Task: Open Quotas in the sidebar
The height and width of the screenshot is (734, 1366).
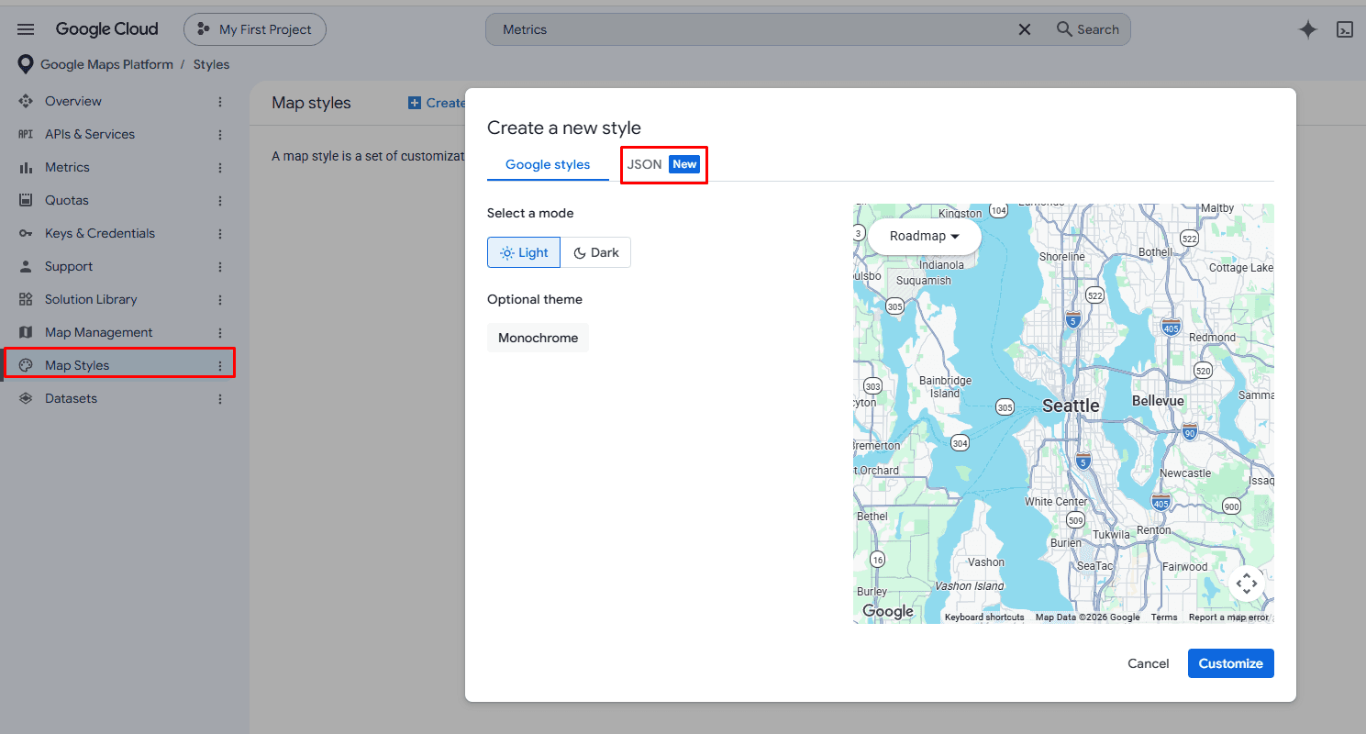Action: (67, 200)
